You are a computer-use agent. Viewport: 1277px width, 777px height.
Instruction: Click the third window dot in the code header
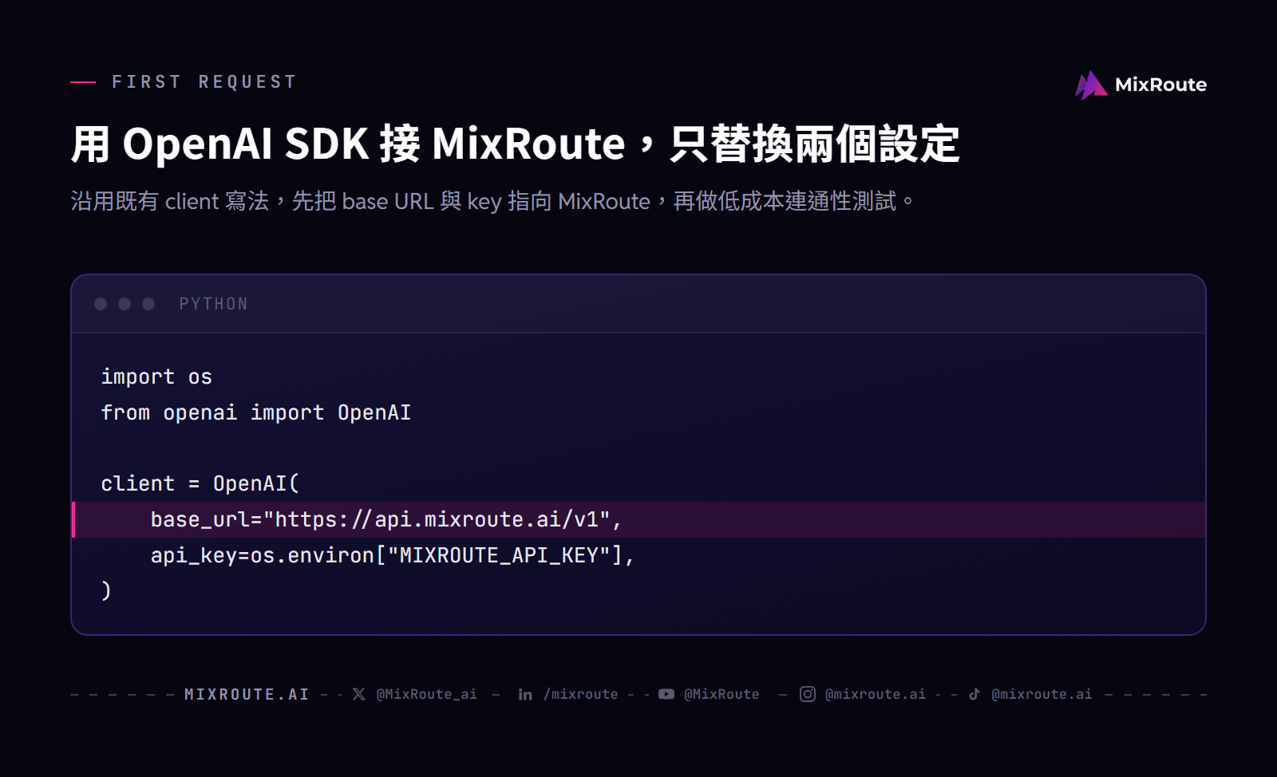point(148,304)
